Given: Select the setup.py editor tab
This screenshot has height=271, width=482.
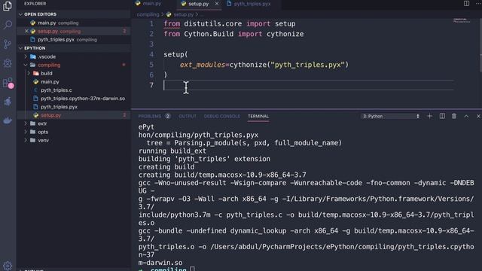Looking at the screenshot, I should pyautogui.click(x=198, y=4).
